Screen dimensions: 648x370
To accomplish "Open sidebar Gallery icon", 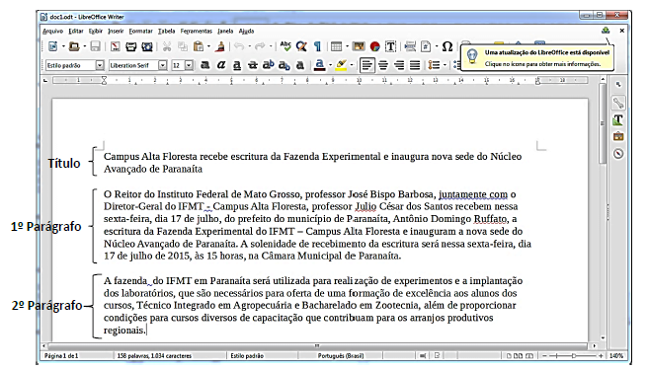I will click(618, 136).
